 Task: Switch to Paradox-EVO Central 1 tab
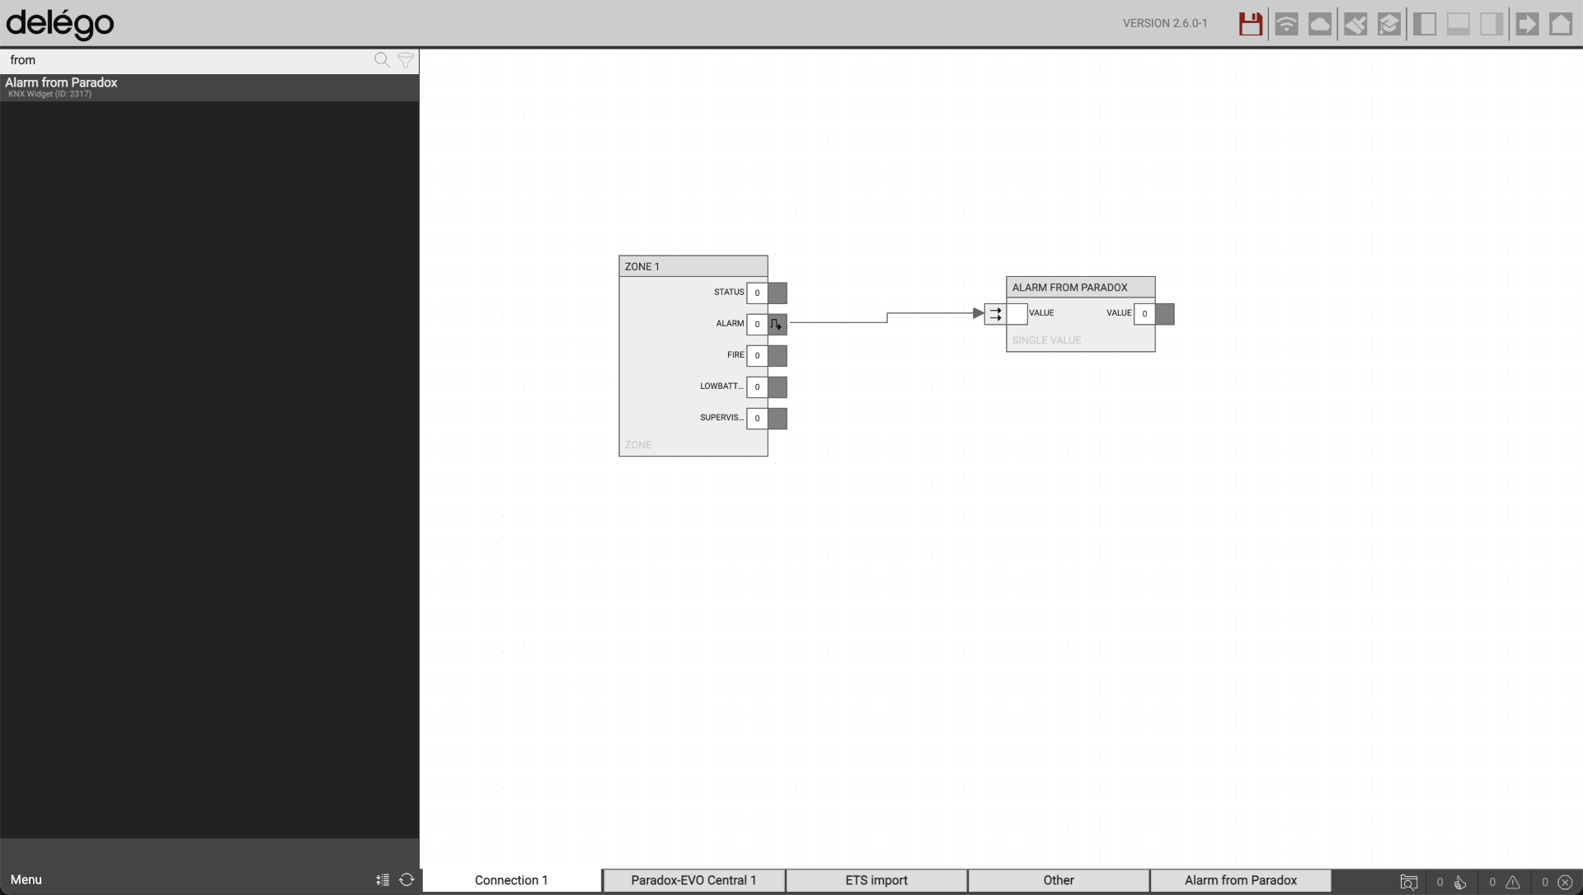click(693, 880)
